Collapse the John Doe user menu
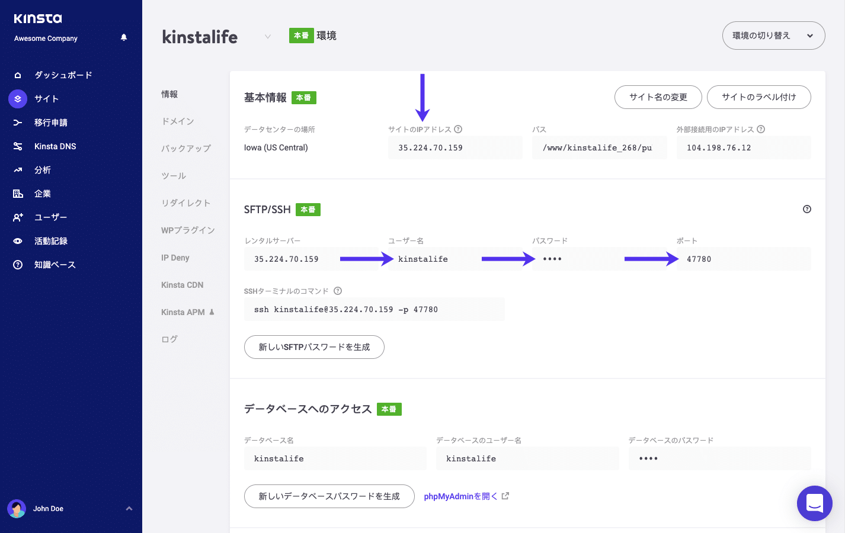The image size is (845, 533). coord(129,508)
